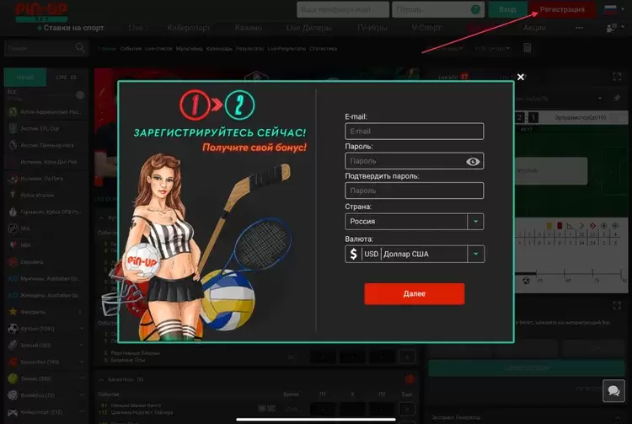Viewport: 632px width, 424px height.
Task: Click the search magnifier icon
Action: point(80,48)
